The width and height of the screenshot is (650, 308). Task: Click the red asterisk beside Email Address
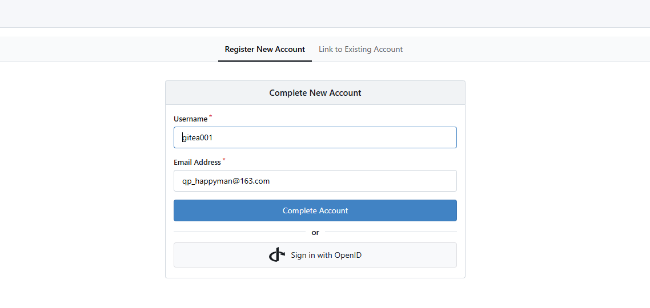224,160
